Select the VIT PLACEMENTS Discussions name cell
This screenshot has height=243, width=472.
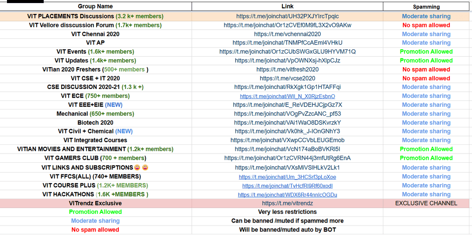95,16
